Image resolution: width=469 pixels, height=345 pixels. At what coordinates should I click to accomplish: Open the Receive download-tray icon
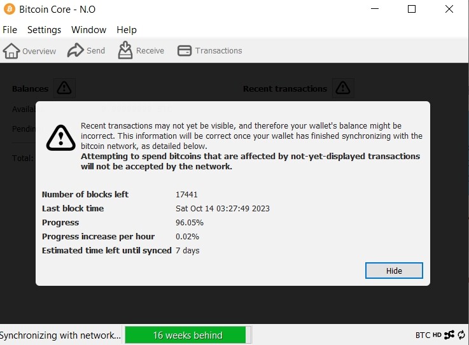(x=125, y=50)
